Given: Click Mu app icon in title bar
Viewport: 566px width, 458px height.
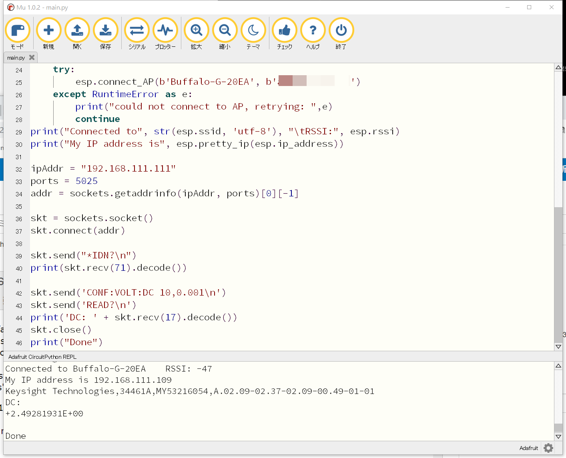Looking at the screenshot, I should tap(11, 7).
